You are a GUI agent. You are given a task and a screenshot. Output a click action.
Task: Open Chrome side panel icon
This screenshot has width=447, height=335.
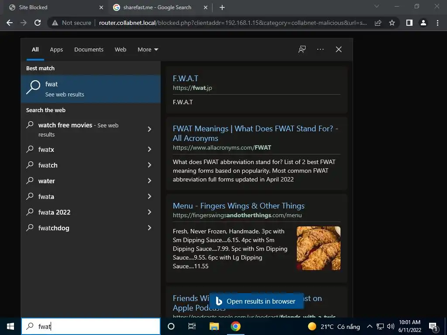click(409, 23)
